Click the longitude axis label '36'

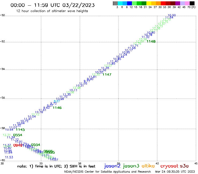80,163
